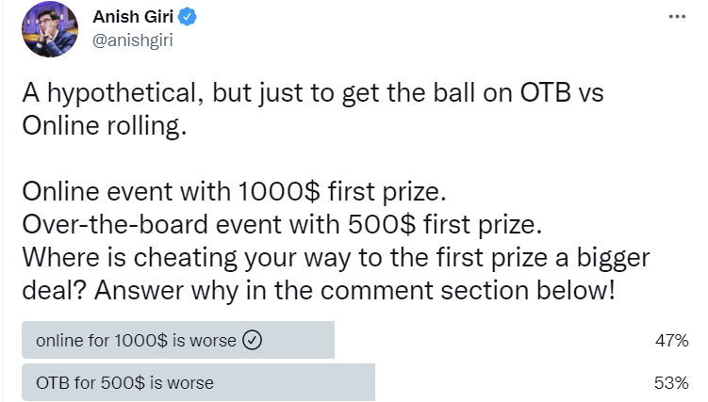Click the 53% poll result

pyautogui.click(x=672, y=383)
